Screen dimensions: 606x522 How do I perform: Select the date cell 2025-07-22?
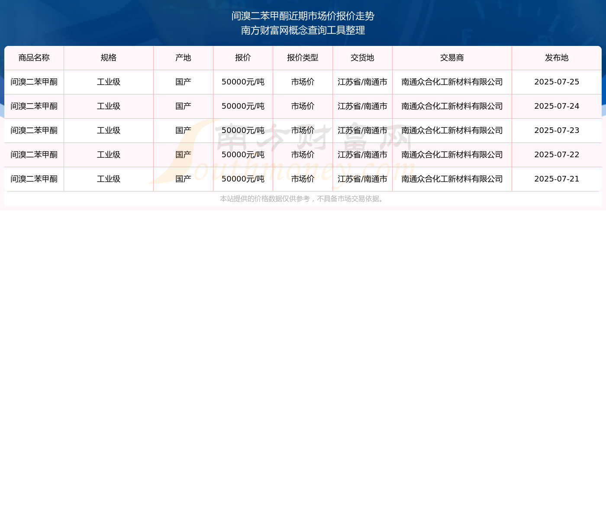[x=557, y=155]
